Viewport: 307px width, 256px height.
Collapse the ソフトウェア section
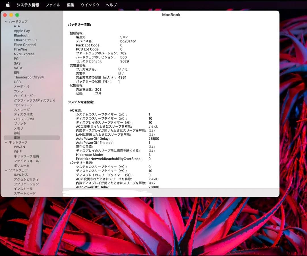point(6,170)
